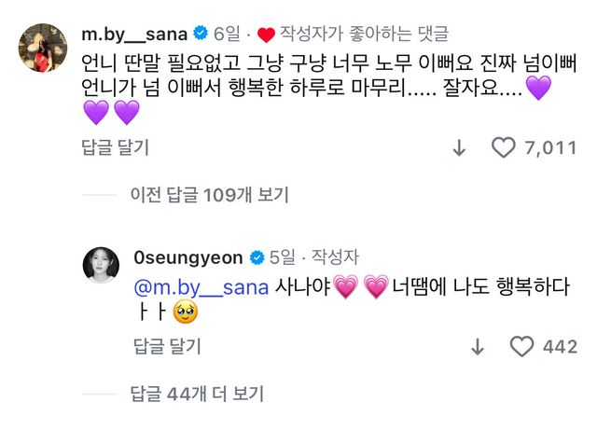Image resolution: width=597 pixels, height=430 pixels.
Task: Open m.by__sana's profile picture
Action: (x=47, y=47)
